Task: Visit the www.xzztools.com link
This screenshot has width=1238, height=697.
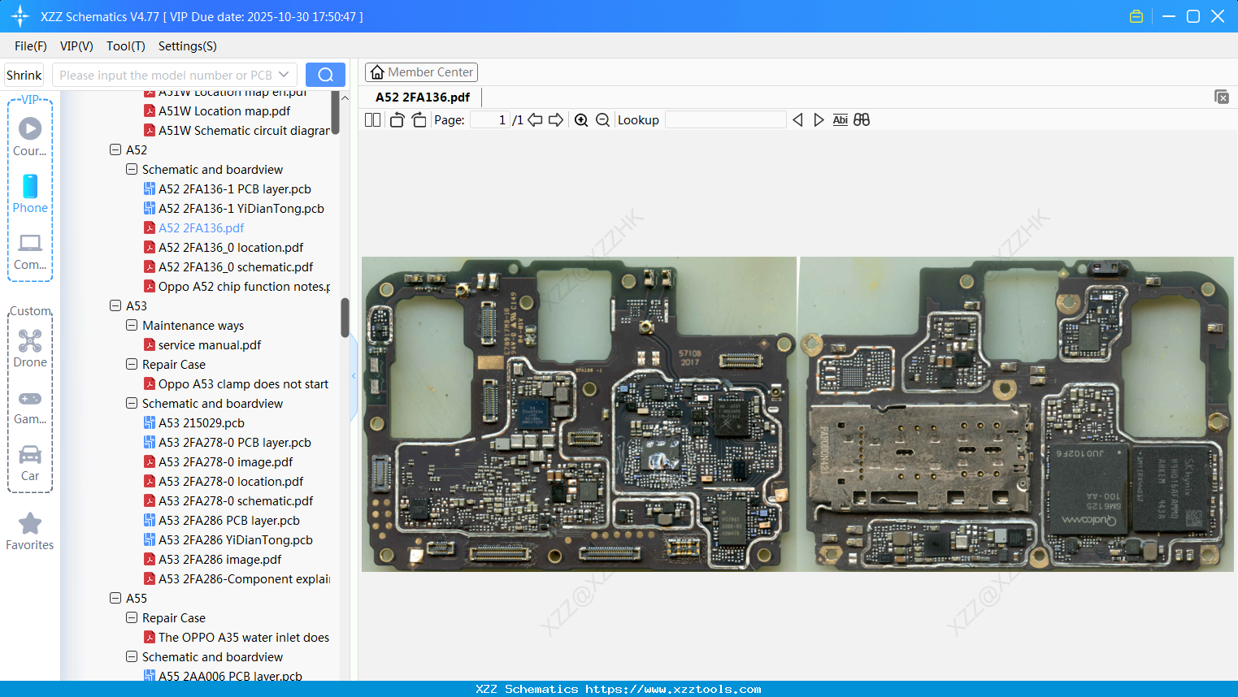Action: (x=673, y=690)
